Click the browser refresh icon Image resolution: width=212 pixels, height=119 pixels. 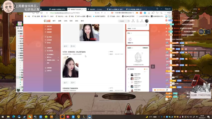click(x=34, y=13)
